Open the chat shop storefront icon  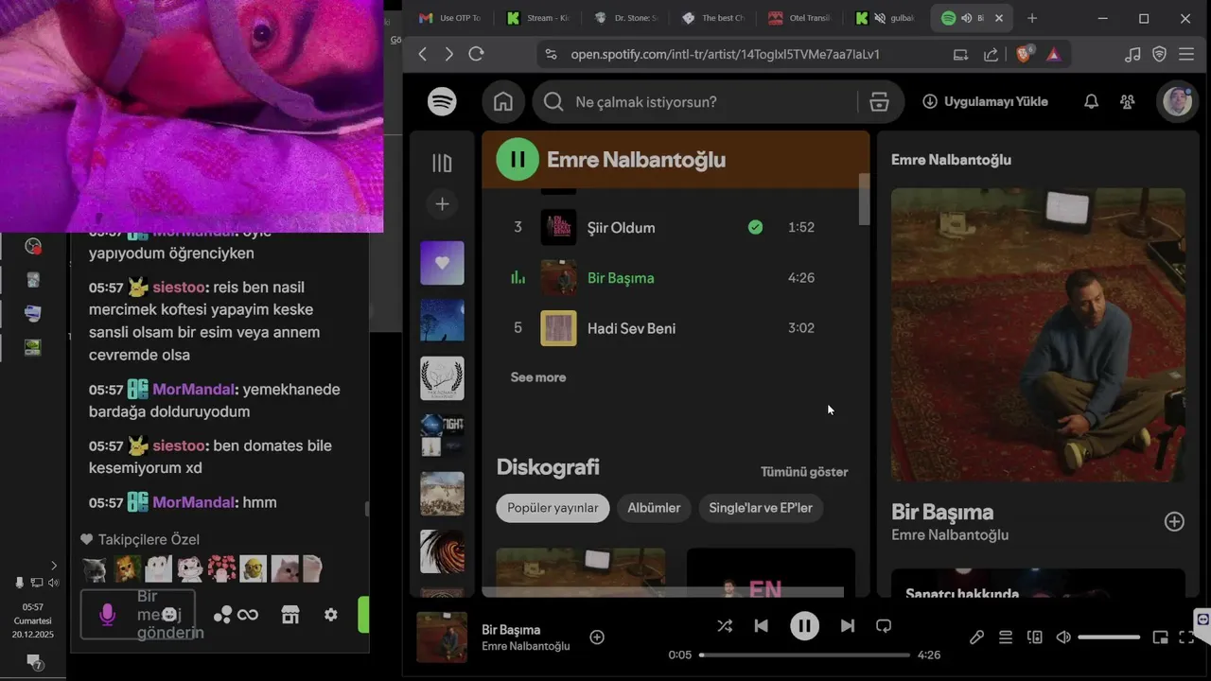coord(290,615)
